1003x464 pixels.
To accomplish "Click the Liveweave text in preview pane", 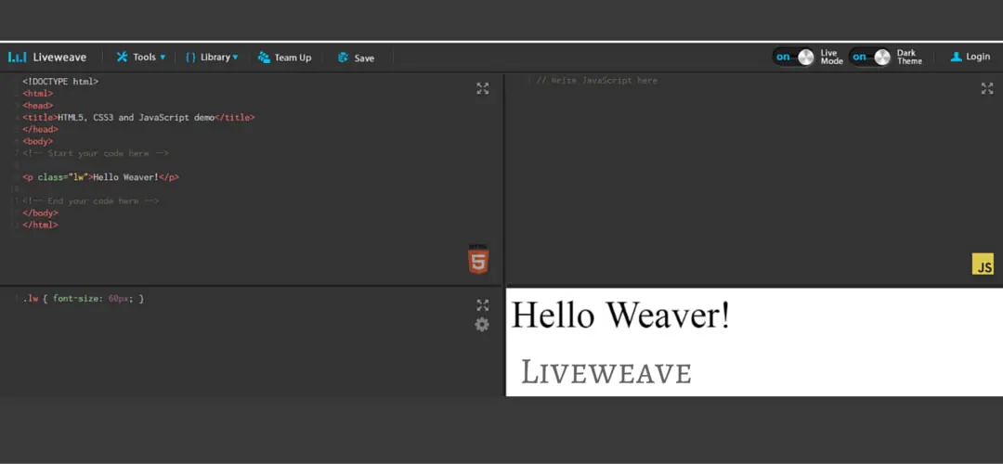I will (x=606, y=372).
